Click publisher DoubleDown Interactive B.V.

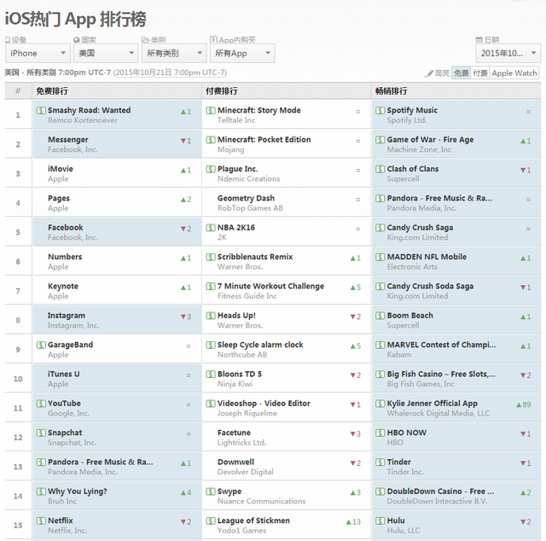point(437,501)
